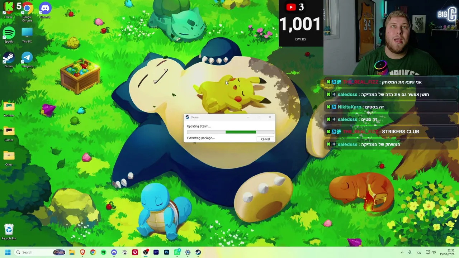Open Adobe Premiere Pro from the taskbar

tap(156, 252)
